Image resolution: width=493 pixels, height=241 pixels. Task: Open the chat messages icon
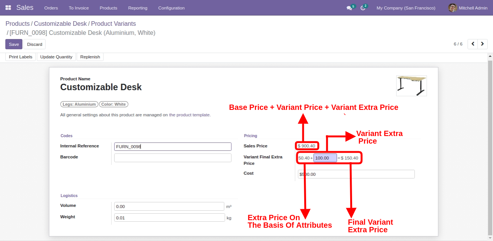pyautogui.click(x=349, y=8)
